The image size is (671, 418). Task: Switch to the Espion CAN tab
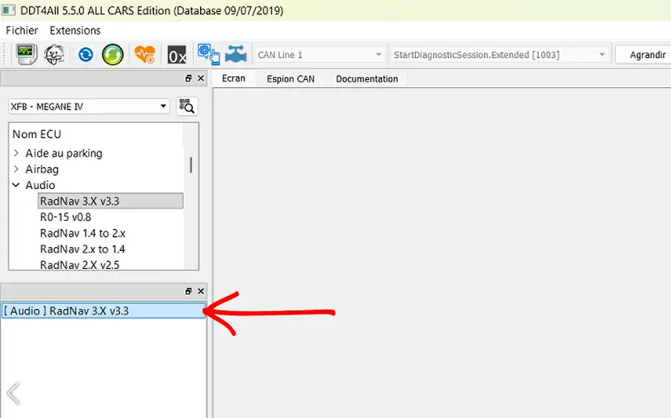[x=290, y=79]
